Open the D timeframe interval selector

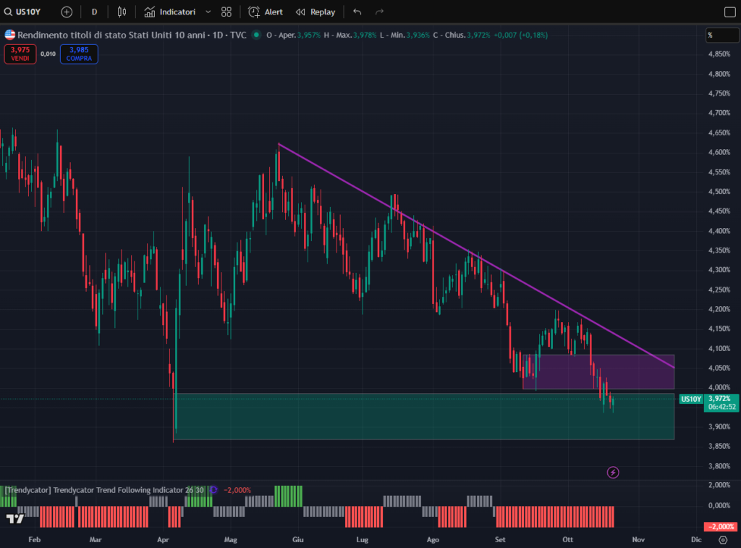click(x=94, y=12)
